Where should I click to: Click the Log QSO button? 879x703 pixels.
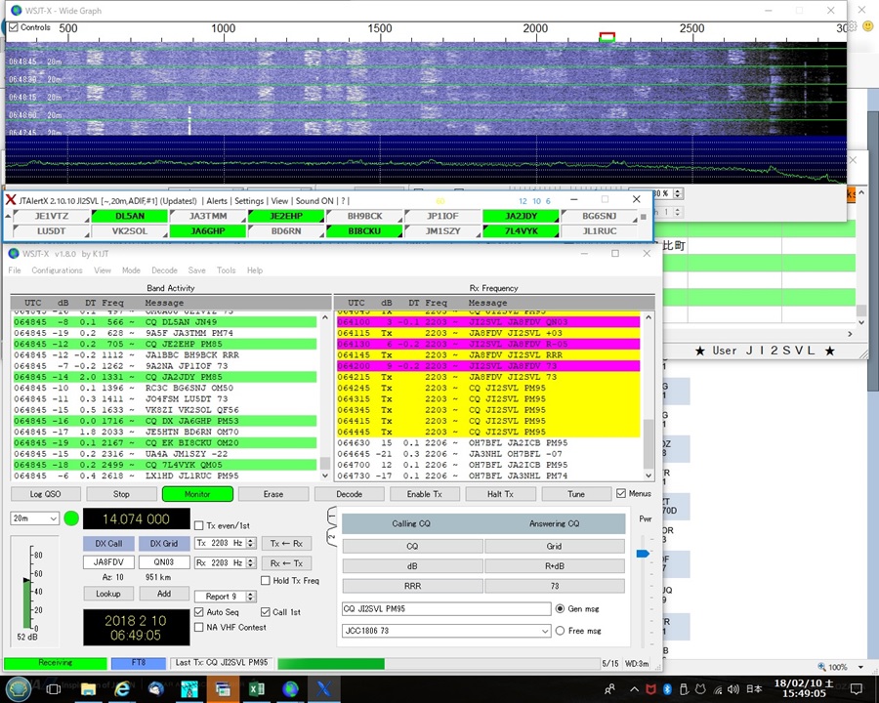pyautogui.click(x=44, y=494)
